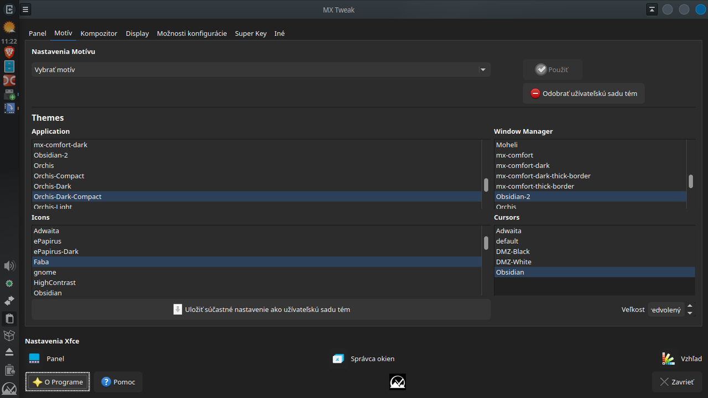Image resolution: width=708 pixels, height=398 pixels.
Task: Open Xfce Panel settings shortcut
Action: click(46, 359)
